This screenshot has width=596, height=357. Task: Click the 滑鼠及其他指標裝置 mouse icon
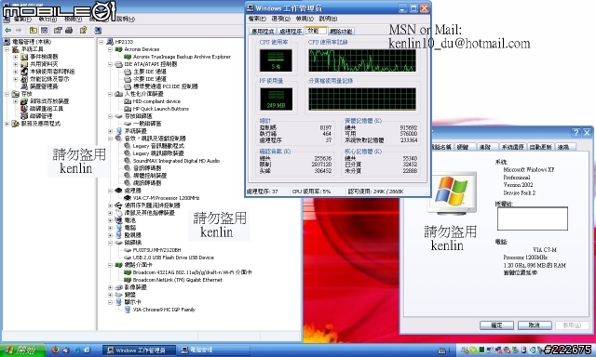point(118,213)
